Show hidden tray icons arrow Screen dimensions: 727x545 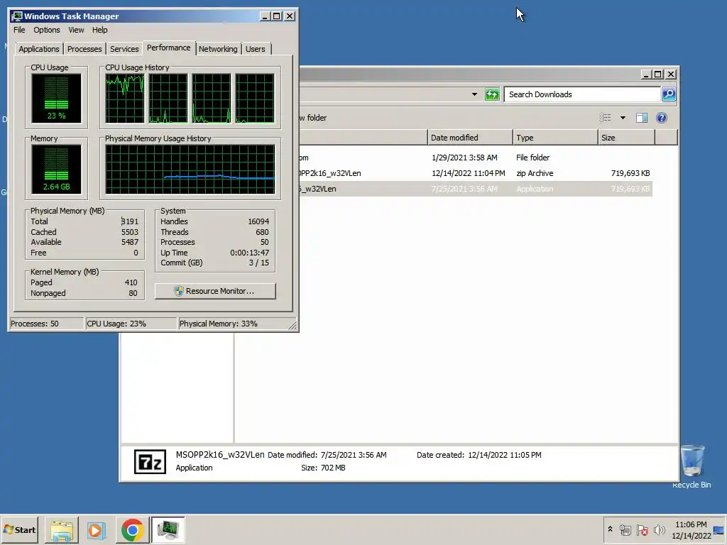610,529
